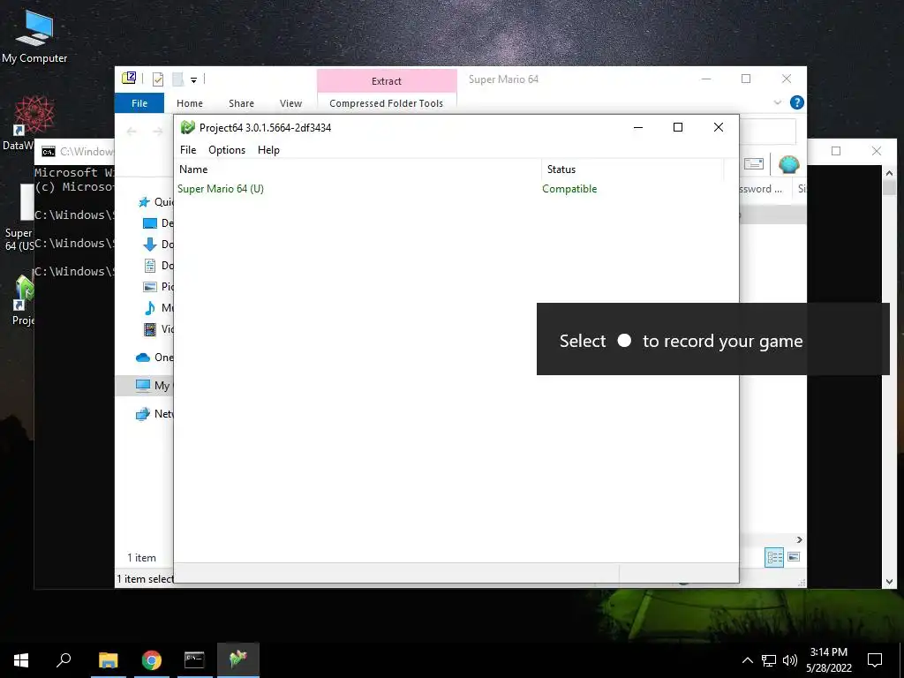This screenshot has height=678, width=904.
Task: Select Documents icon in navigation pane
Action: pyautogui.click(x=150, y=266)
